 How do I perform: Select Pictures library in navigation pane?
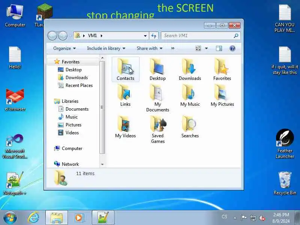[73, 125]
